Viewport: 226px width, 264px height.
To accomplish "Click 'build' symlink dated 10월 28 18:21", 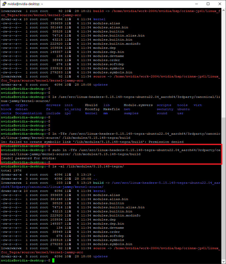I will point(98,11).
